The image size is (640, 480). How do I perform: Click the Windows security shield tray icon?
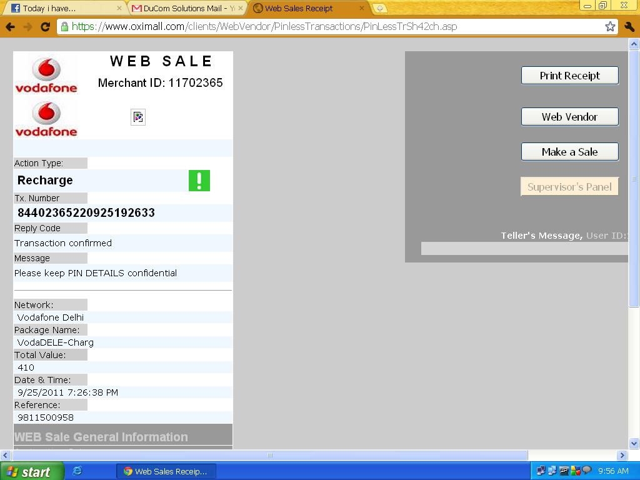pyautogui.click(x=576, y=471)
